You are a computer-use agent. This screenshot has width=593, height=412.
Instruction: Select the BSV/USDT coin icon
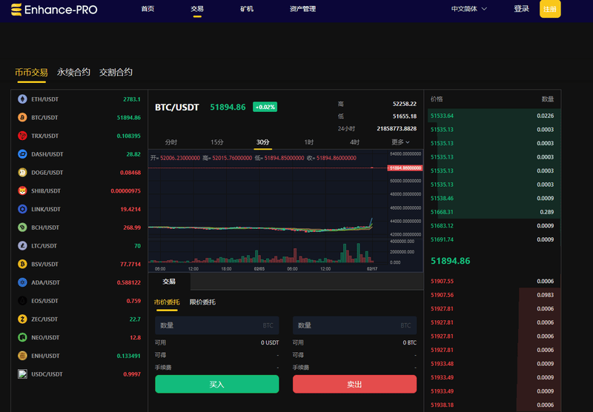pos(22,265)
